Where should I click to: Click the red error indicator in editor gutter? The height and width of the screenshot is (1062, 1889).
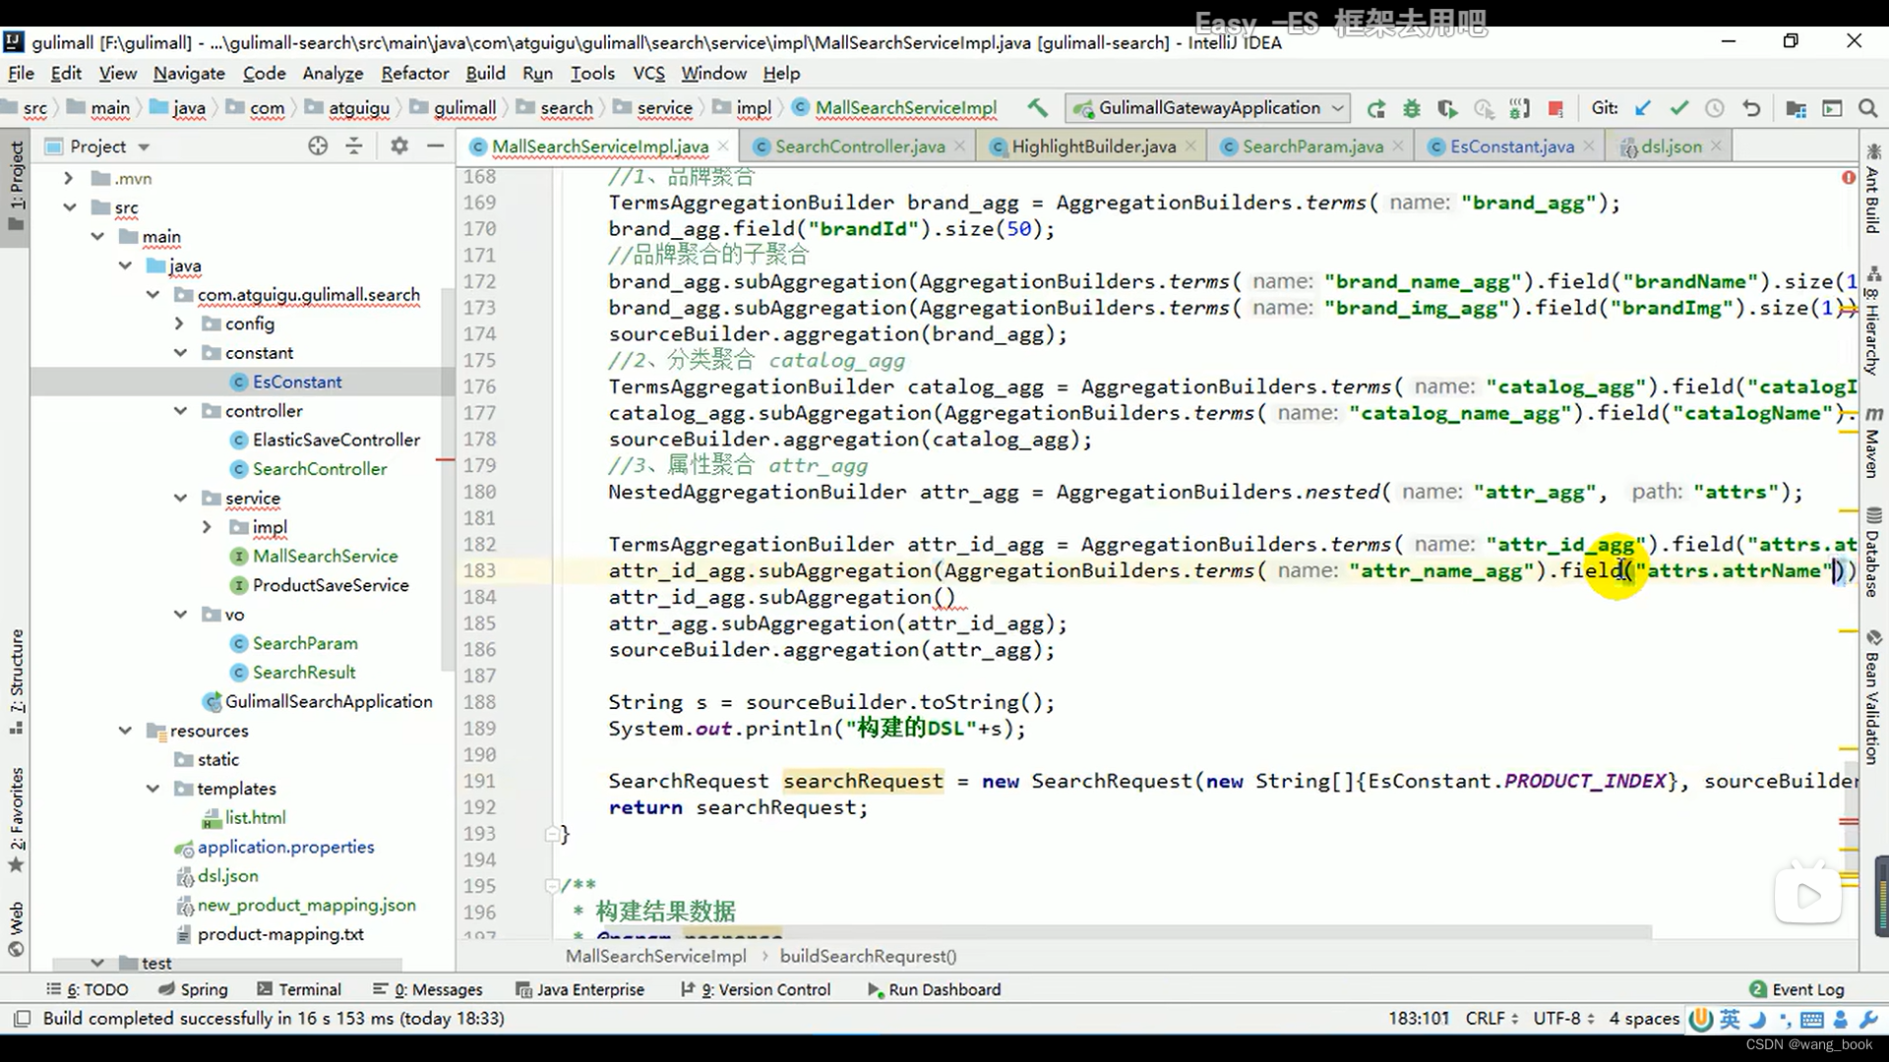tap(1849, 177)
